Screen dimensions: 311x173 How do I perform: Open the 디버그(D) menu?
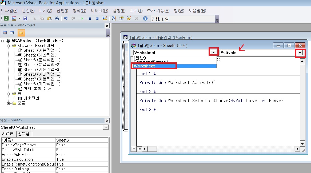(x=99, y=11)
